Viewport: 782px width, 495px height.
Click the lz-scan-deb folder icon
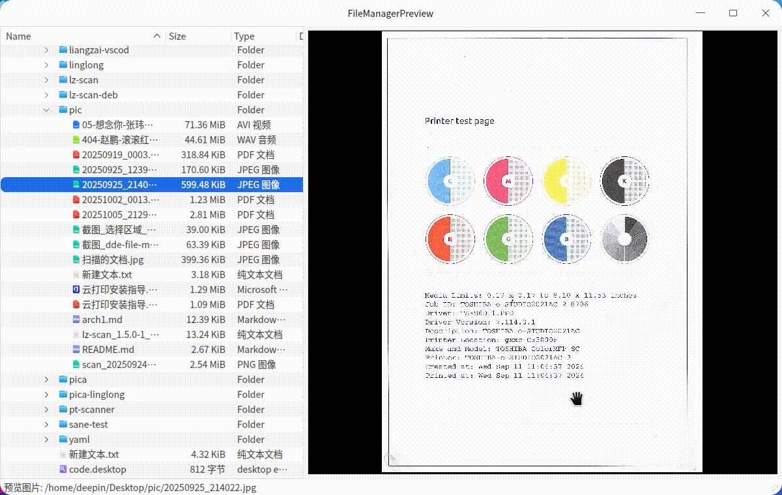[x=63, y=95]
